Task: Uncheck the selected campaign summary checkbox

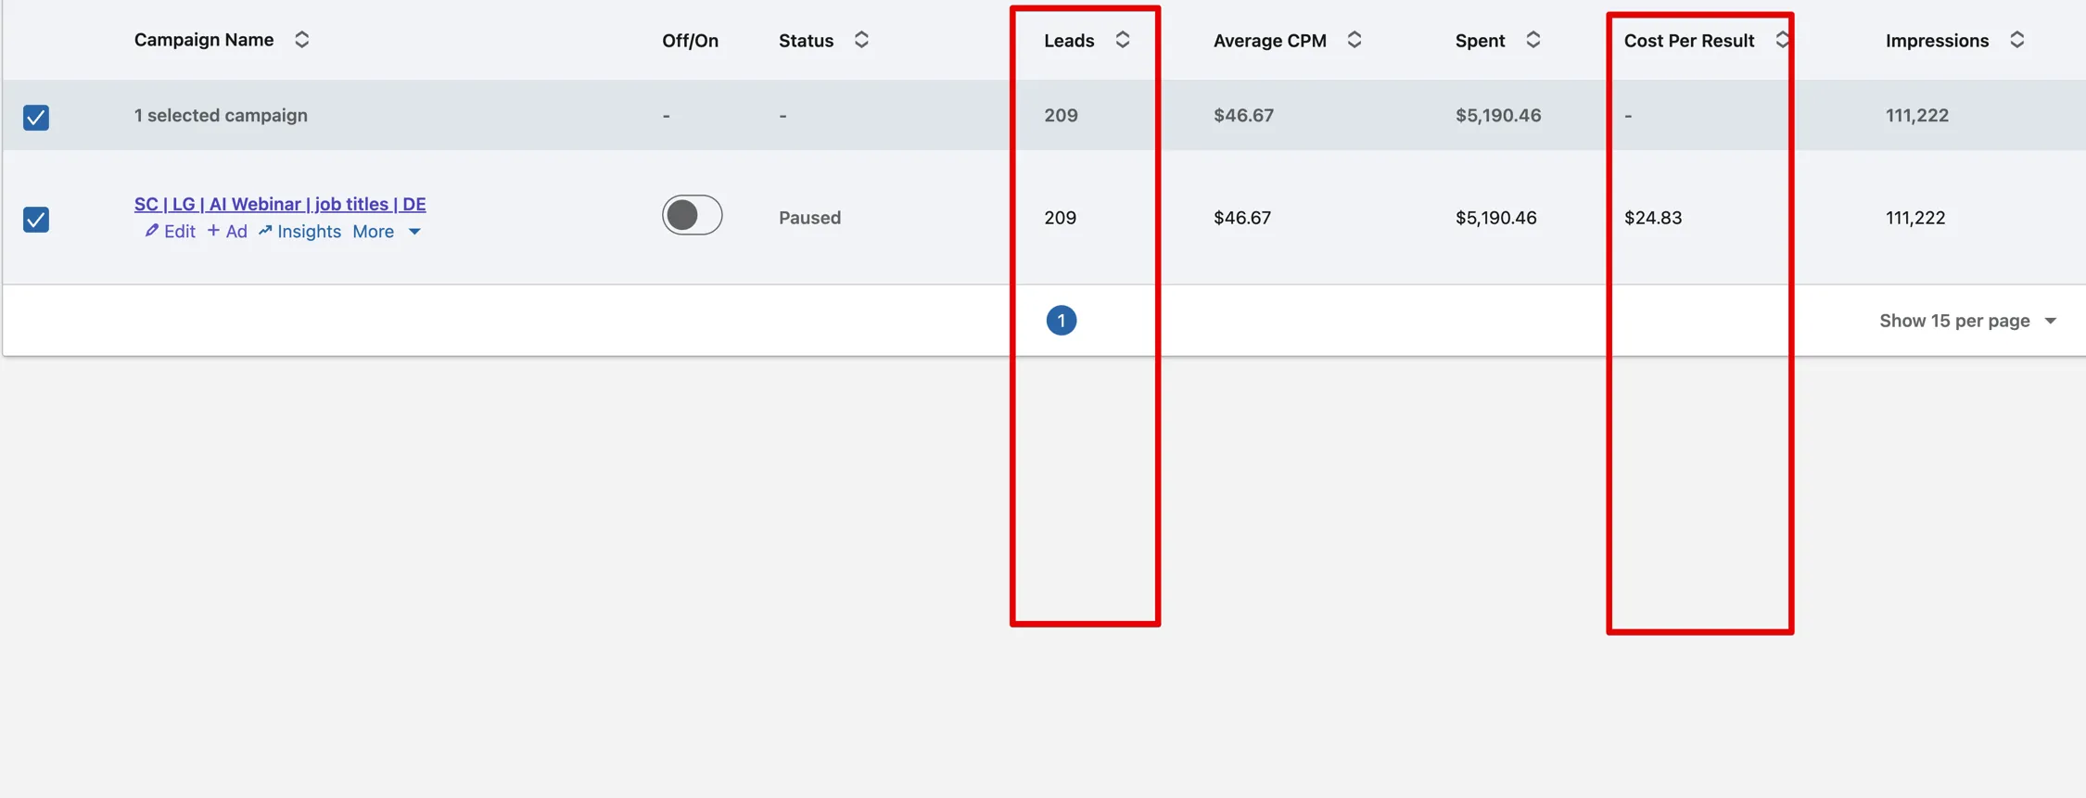Action: pyautogui.click(x=36, y=118)
